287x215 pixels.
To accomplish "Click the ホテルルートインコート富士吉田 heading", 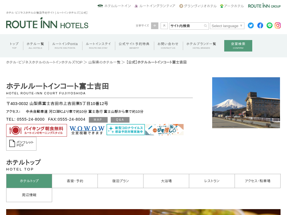I will coord(58,86).
